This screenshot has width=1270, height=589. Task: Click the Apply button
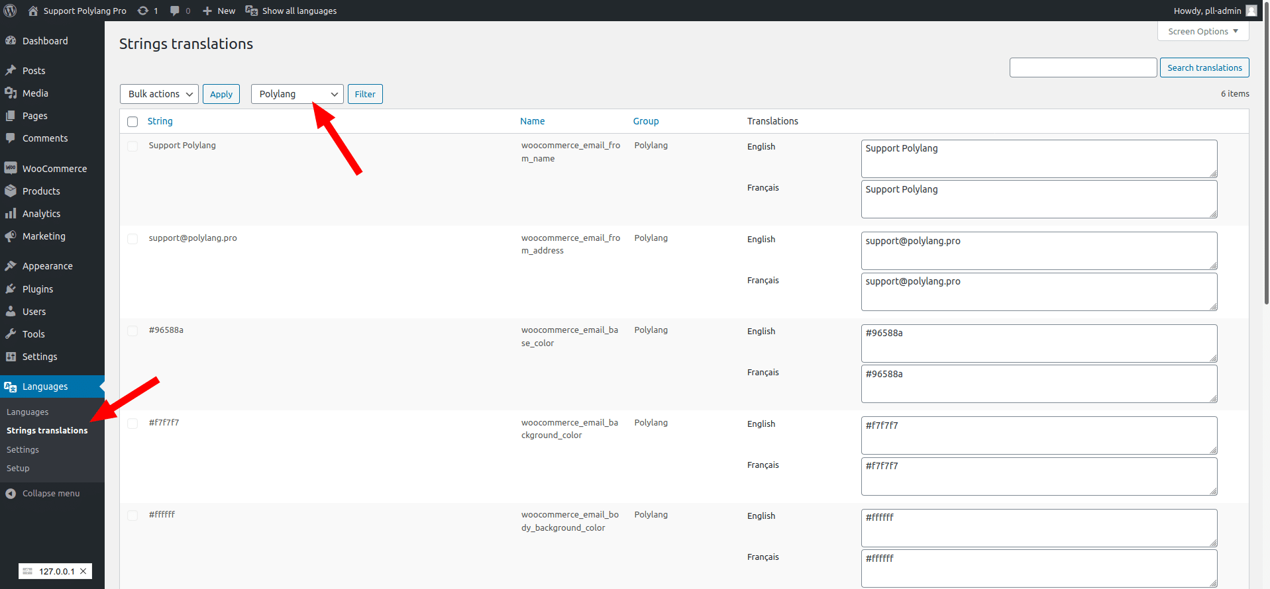(221, 94)
